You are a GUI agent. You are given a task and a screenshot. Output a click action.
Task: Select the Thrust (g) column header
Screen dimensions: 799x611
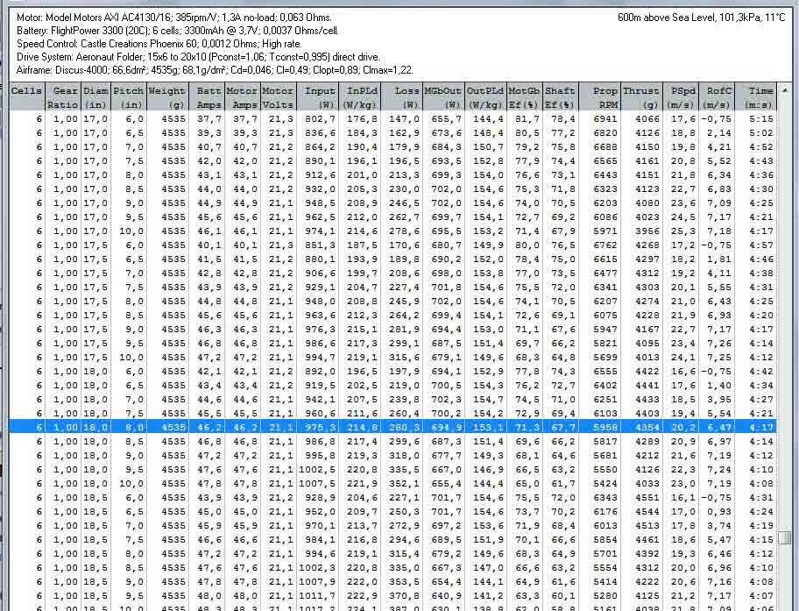[x=641, y=96]
